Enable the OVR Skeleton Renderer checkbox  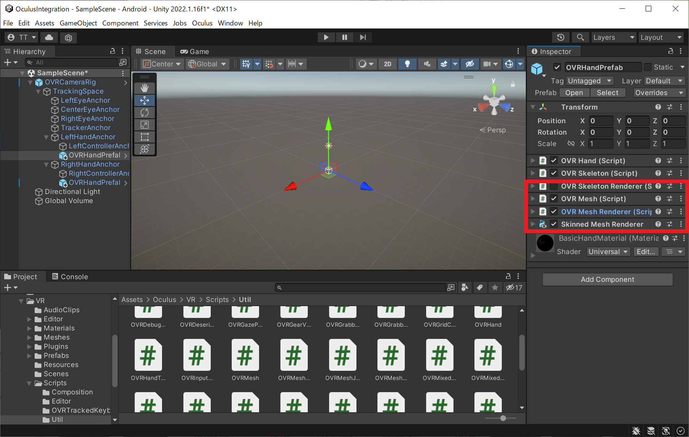554,186
